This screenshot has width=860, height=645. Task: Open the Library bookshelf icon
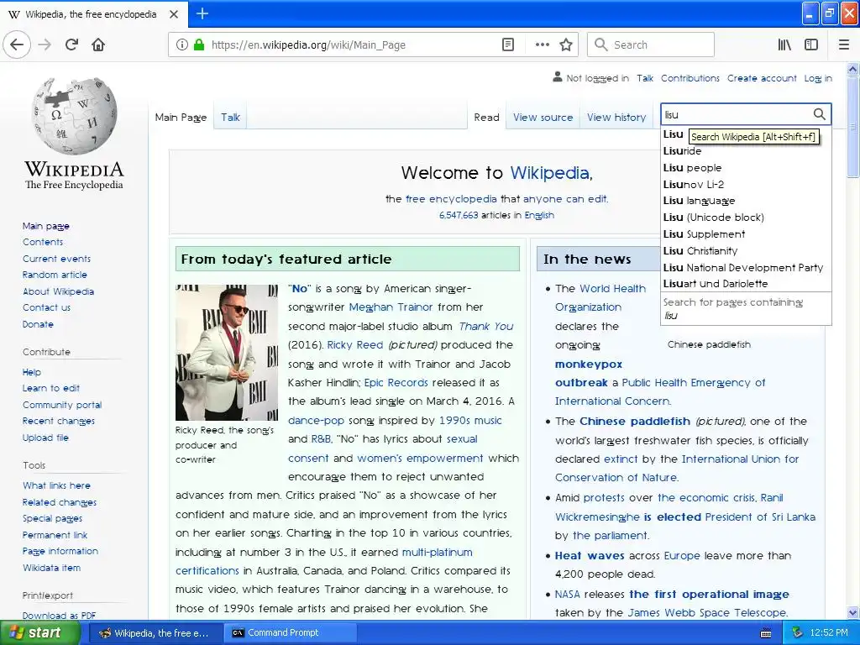pos(784,45)
